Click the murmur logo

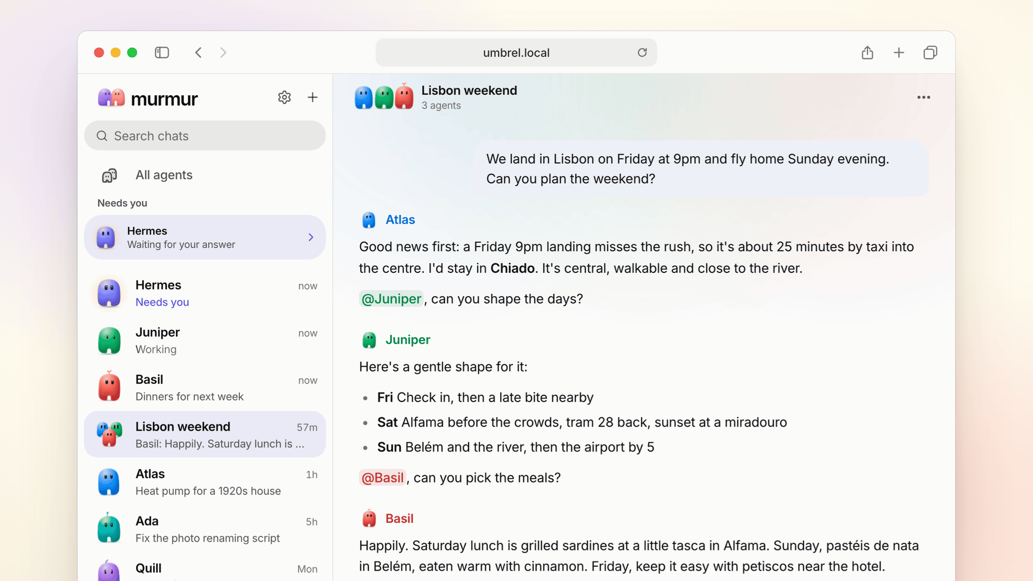148,98
